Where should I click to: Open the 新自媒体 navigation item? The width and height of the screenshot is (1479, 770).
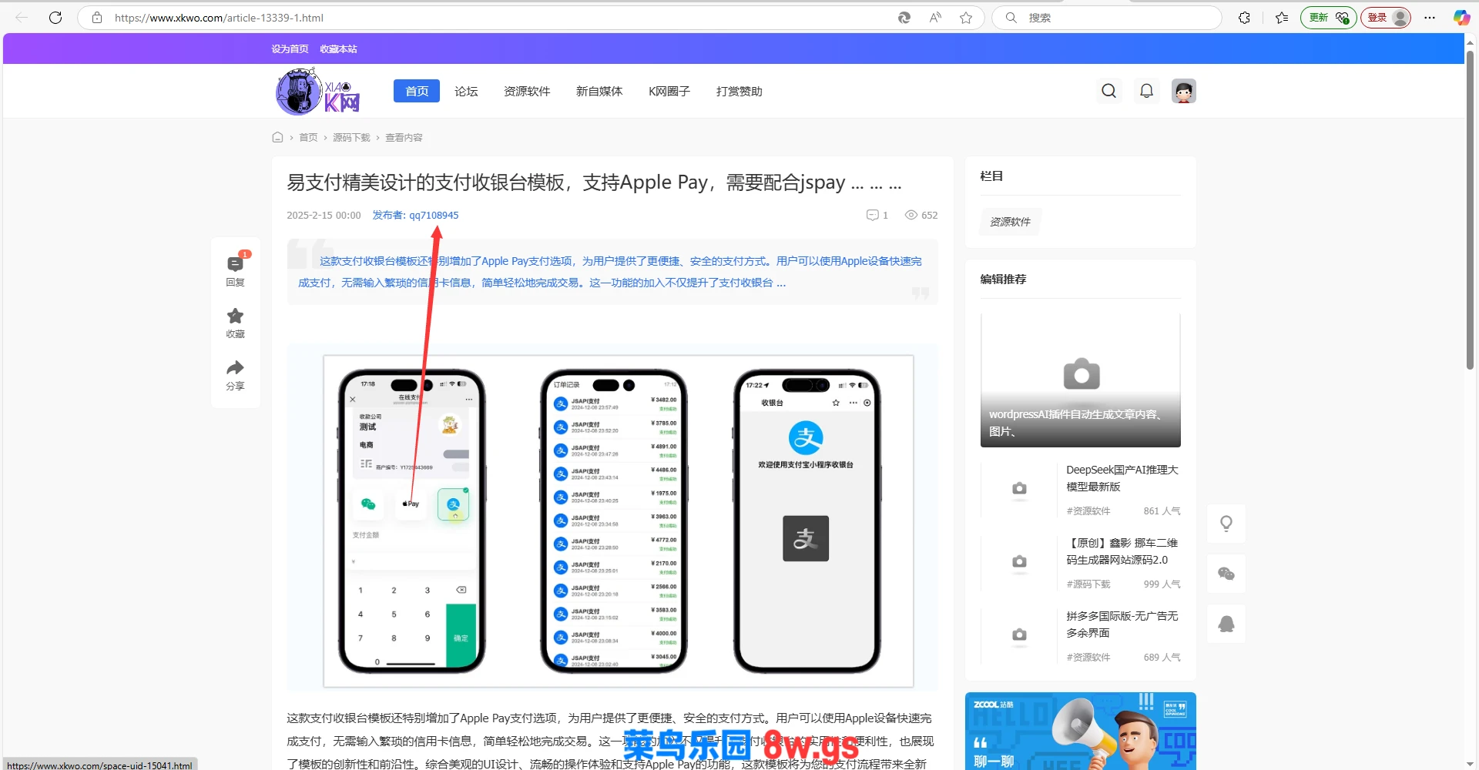pyautogui.click(x=599, y=91)
